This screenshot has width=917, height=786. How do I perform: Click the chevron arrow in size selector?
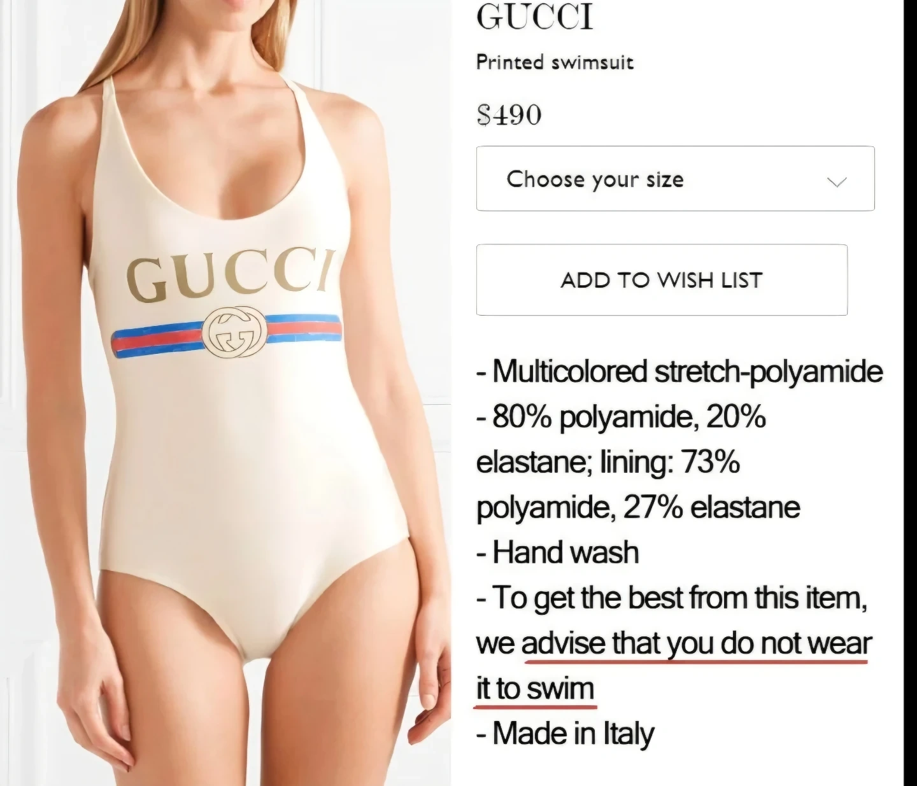[836, 182]
